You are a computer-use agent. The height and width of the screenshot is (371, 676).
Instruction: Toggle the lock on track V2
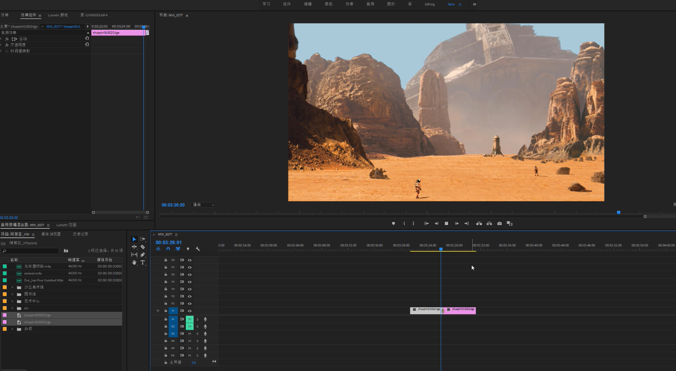[166, 304]
